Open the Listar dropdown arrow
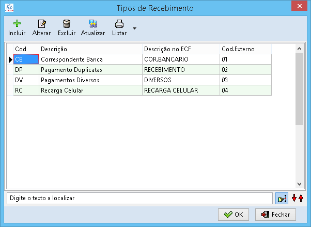311x227 pixels. pyautogui.click(x=134, y=28)
